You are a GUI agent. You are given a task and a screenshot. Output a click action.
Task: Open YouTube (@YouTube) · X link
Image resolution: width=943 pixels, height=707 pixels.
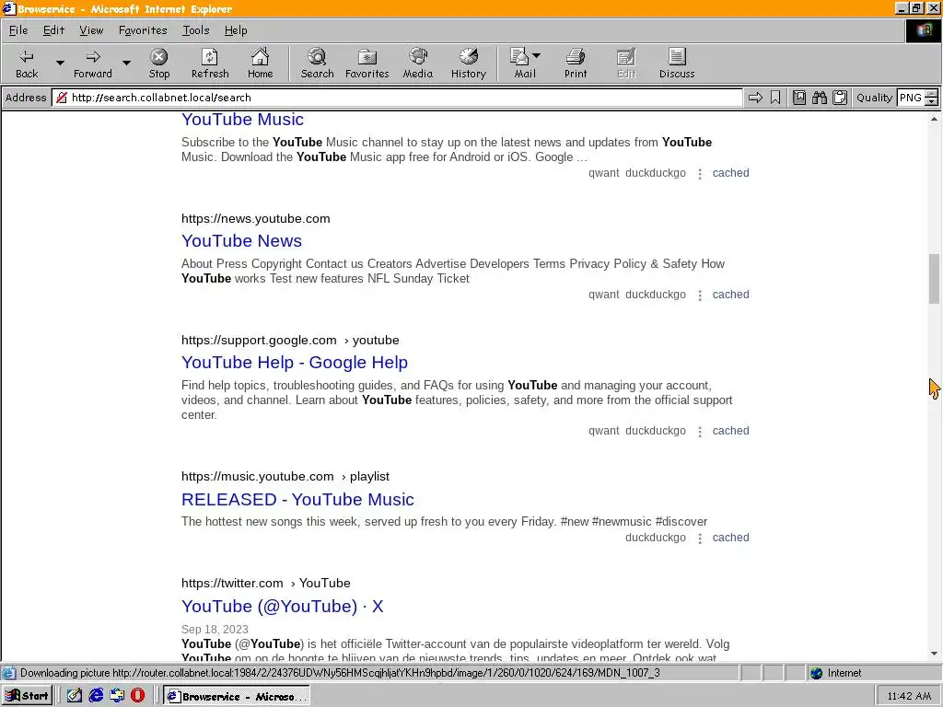point(282,606)
